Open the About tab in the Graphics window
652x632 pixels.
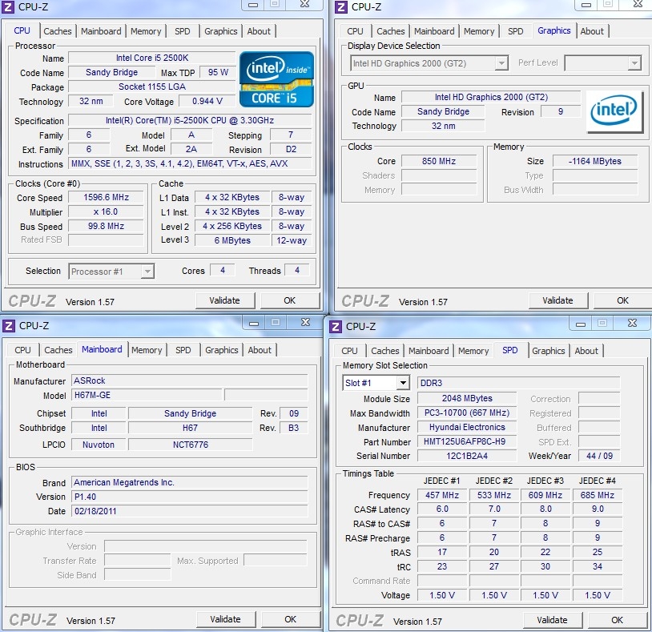(x=592, y=31)
